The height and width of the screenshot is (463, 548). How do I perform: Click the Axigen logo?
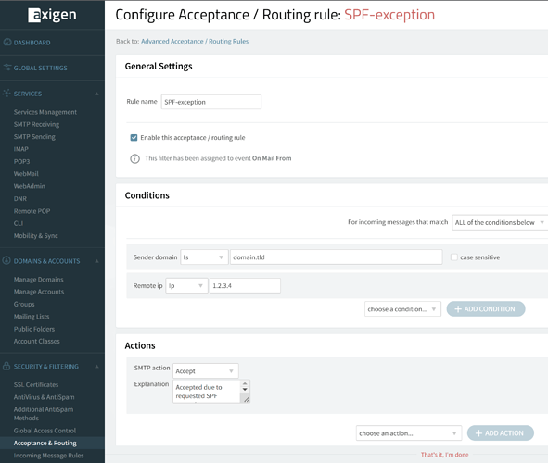[x=52, y=15]
